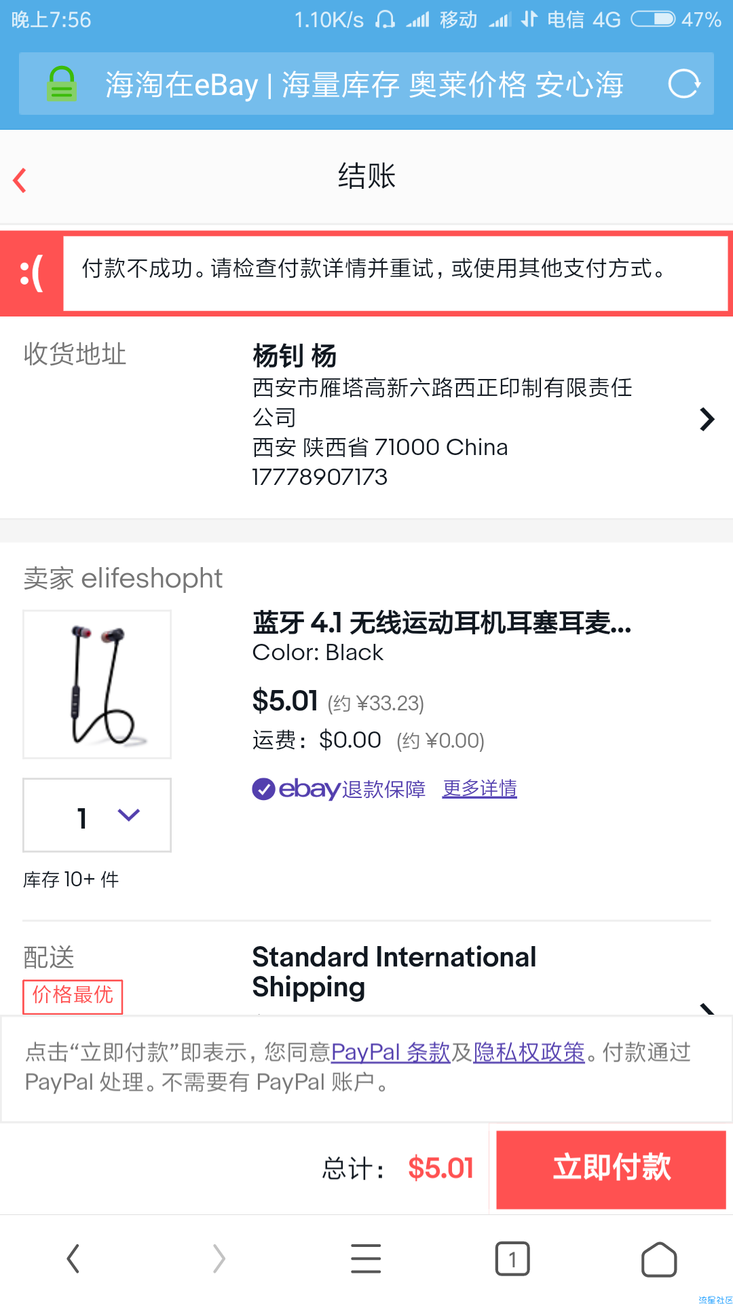Open the PayPal 条款 link
733x1304 pixels.
[x=391, y=1052]
